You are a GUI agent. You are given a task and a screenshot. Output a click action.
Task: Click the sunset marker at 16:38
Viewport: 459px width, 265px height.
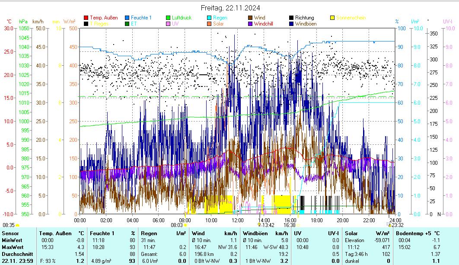pyautogui.click(x=298, y=225)
